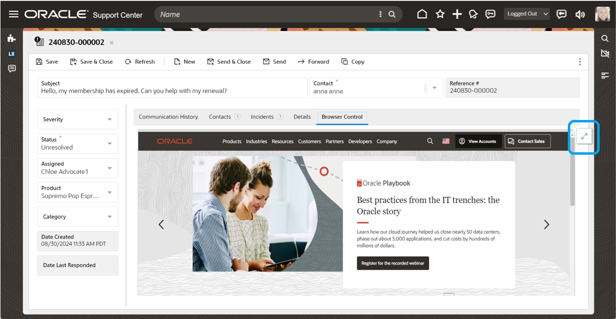Click the Reference # field
This screenshot has width=616, height=319.
(512, 87)
